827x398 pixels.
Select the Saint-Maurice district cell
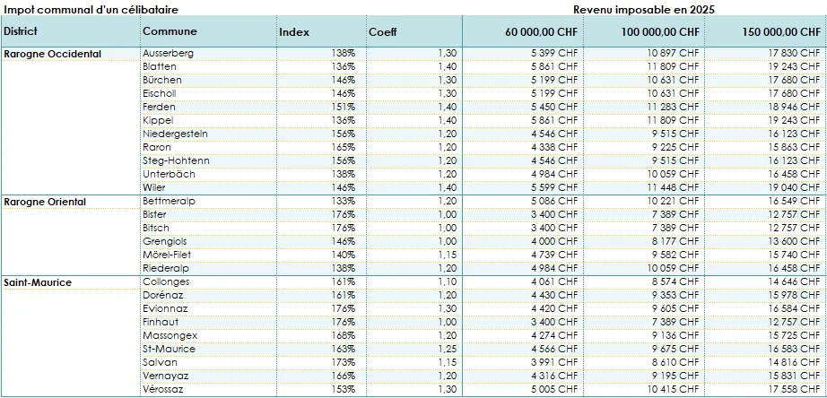[x=38, y=282]
